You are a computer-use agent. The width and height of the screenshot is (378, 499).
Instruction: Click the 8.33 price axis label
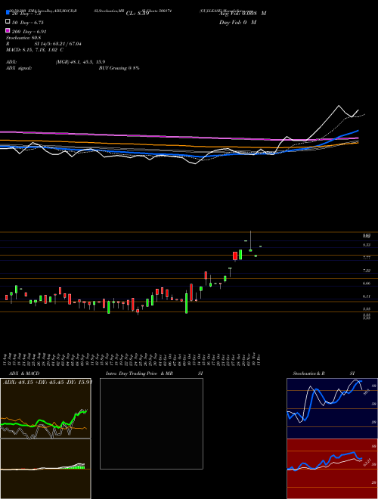pos(367,245)
